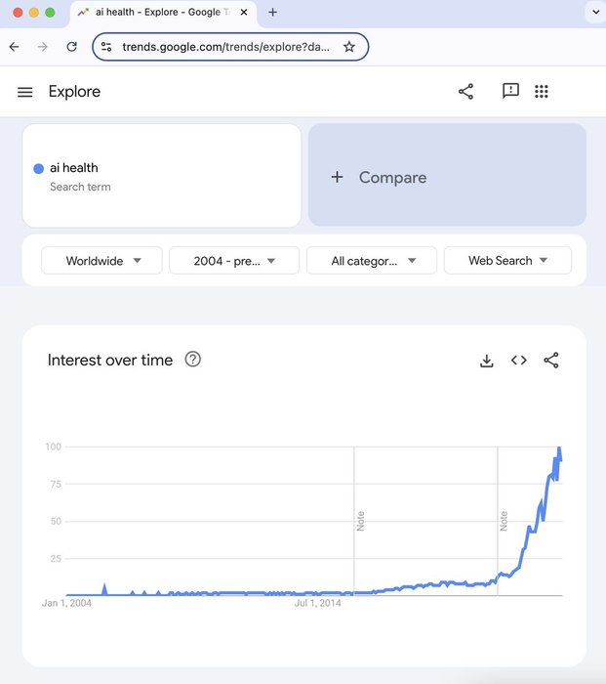Open help for Interest over time
The width and height of the screenshot is (606, 684).
click(x=193, y=360)
